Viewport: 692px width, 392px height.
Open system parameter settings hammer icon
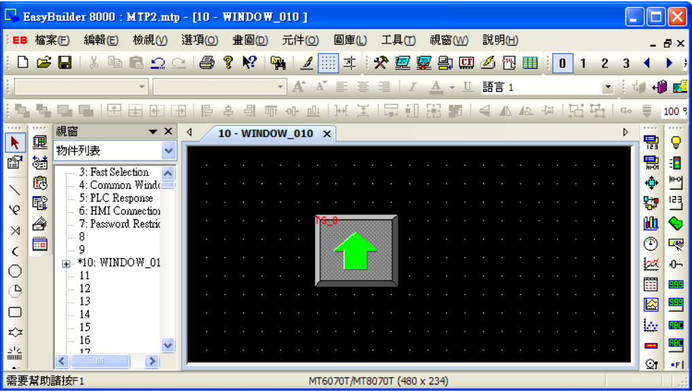(381, 63)
